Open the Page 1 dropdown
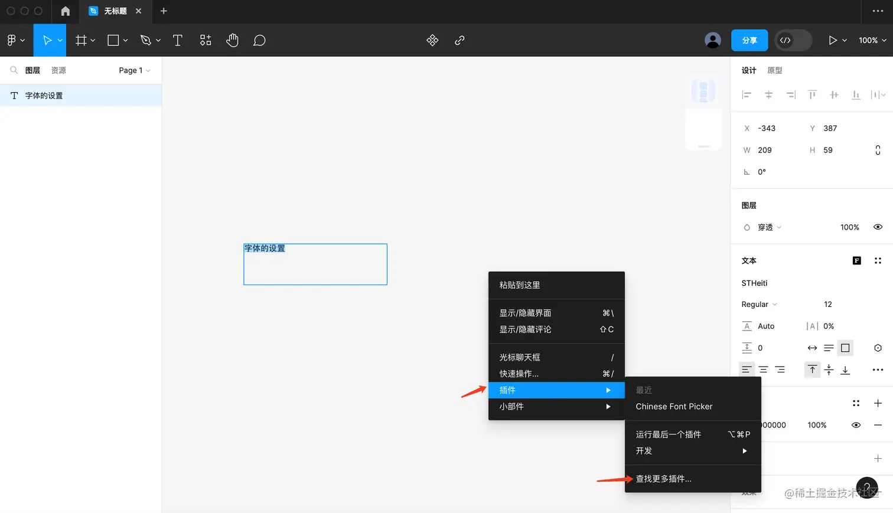Image resolution: width=893 pixels, height=513 pixels. click(x=135, y=70)
